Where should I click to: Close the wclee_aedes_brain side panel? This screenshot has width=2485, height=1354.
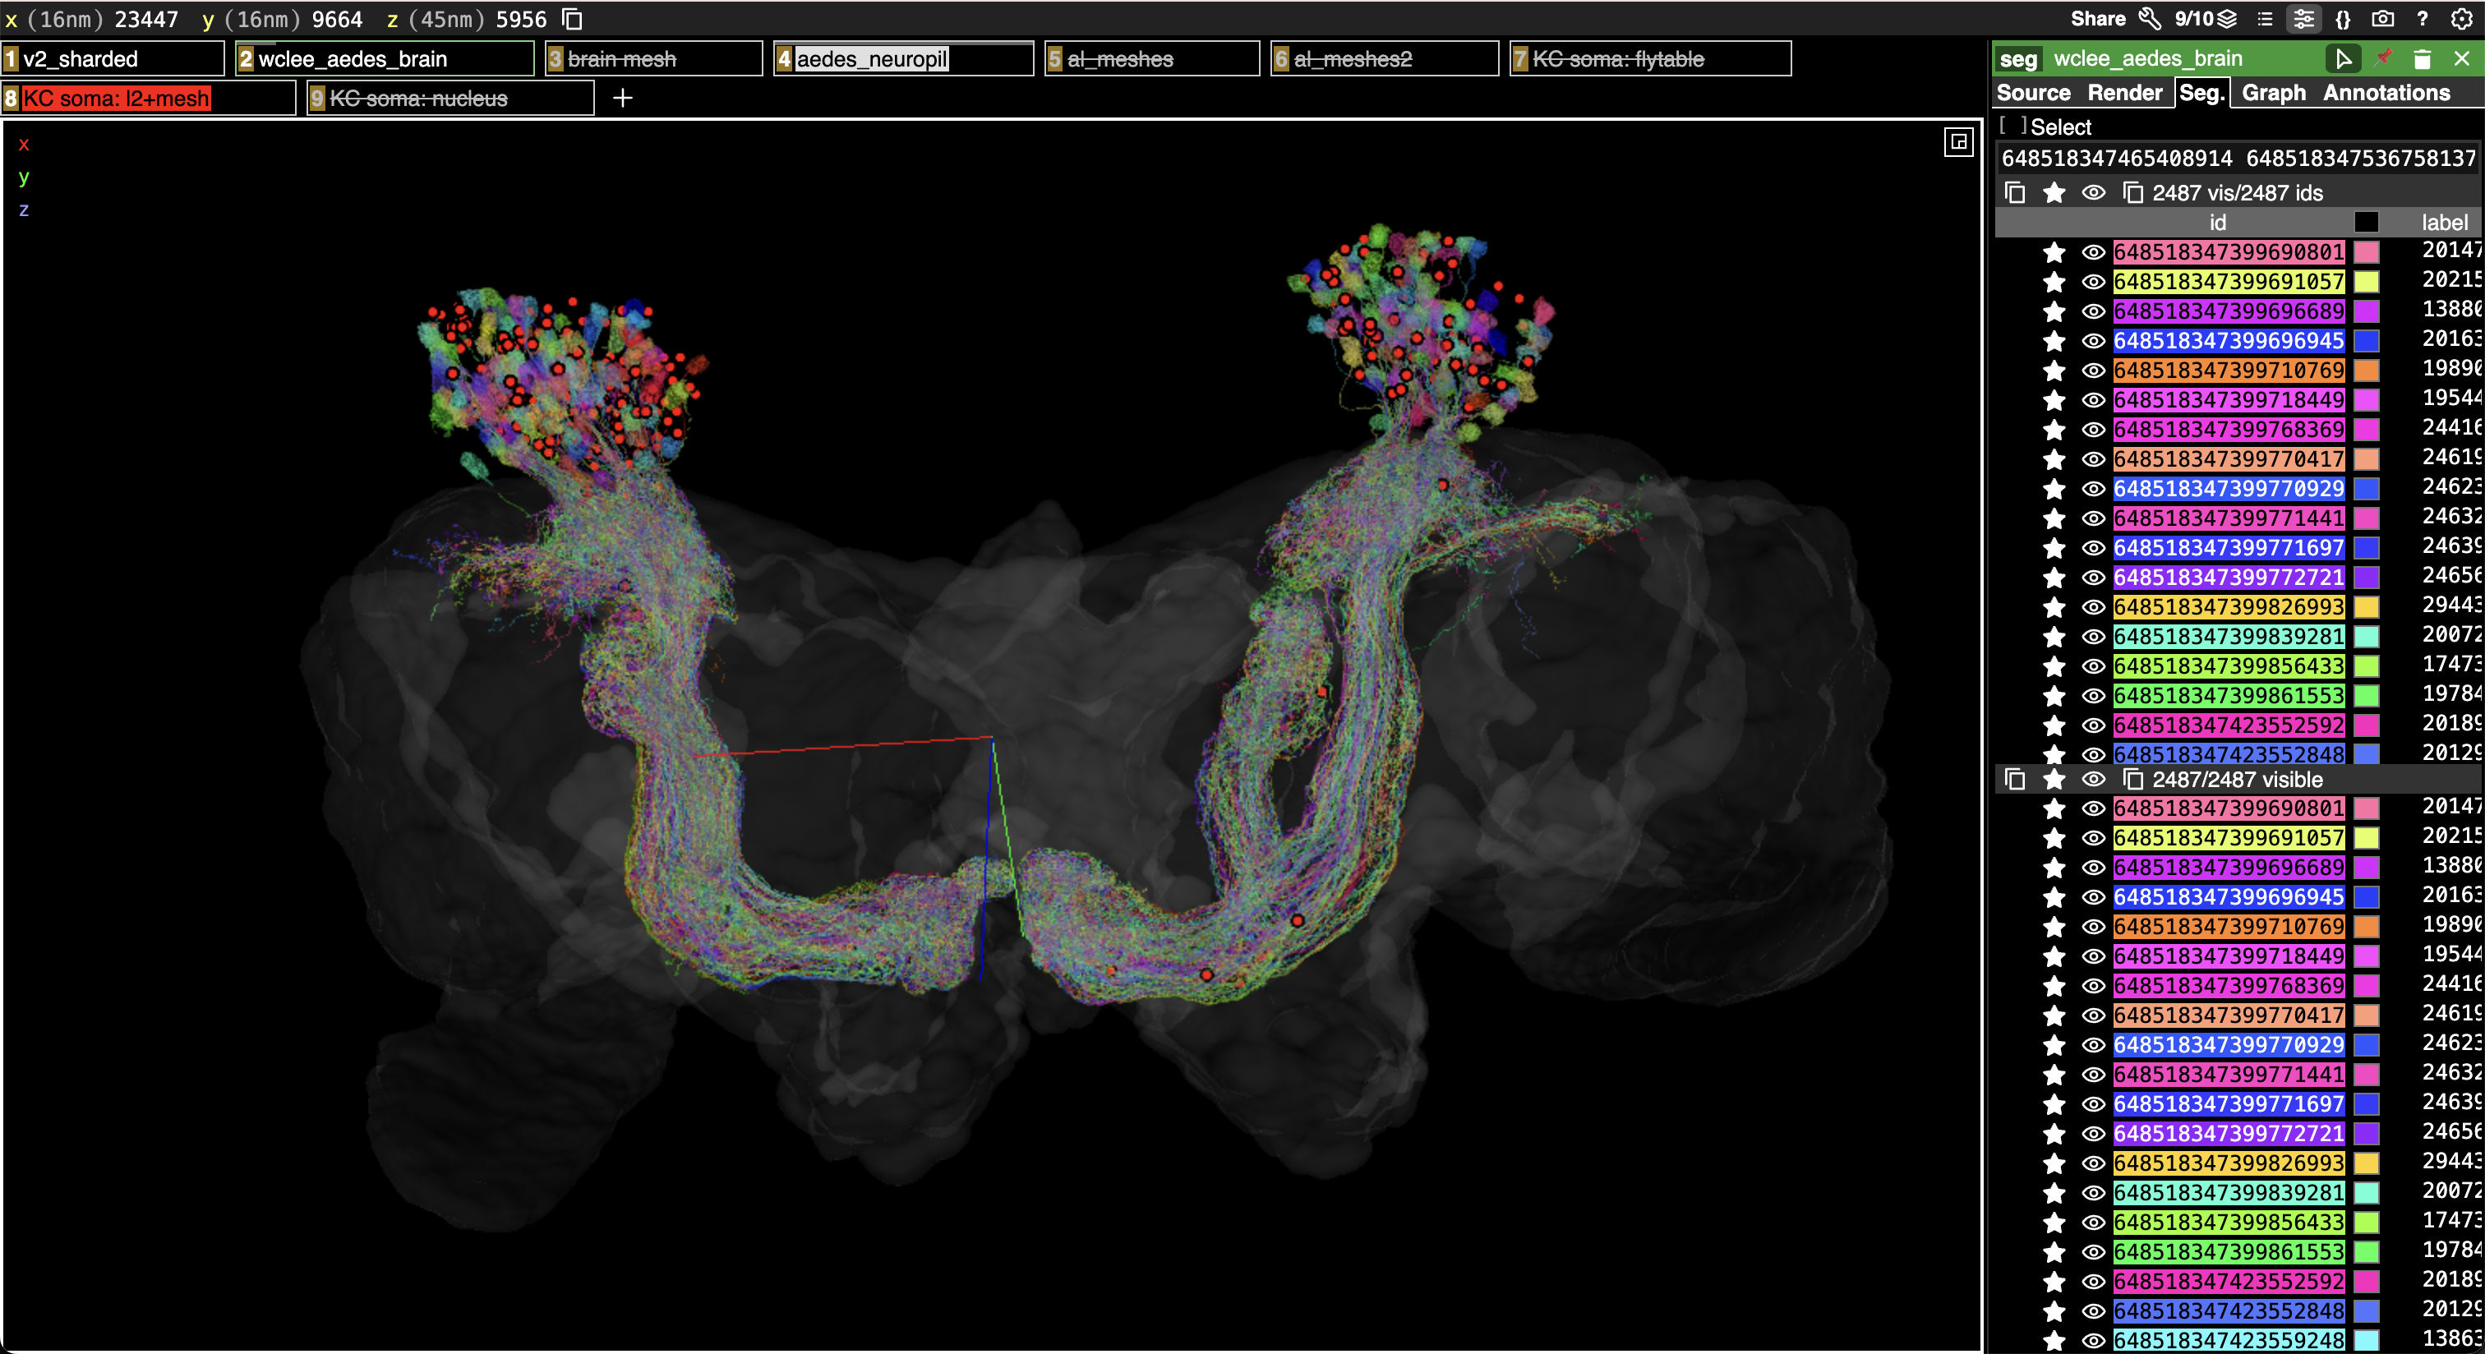2462,59
